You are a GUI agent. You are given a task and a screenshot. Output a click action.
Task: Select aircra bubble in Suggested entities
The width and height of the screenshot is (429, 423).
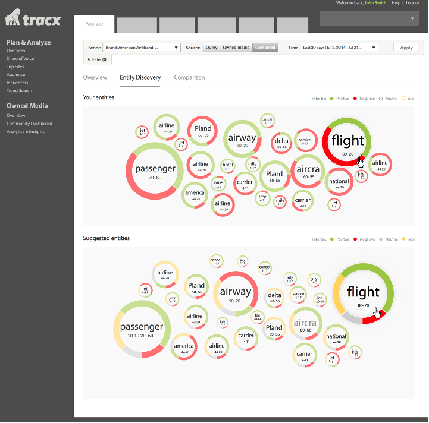(x=305, y=324)
